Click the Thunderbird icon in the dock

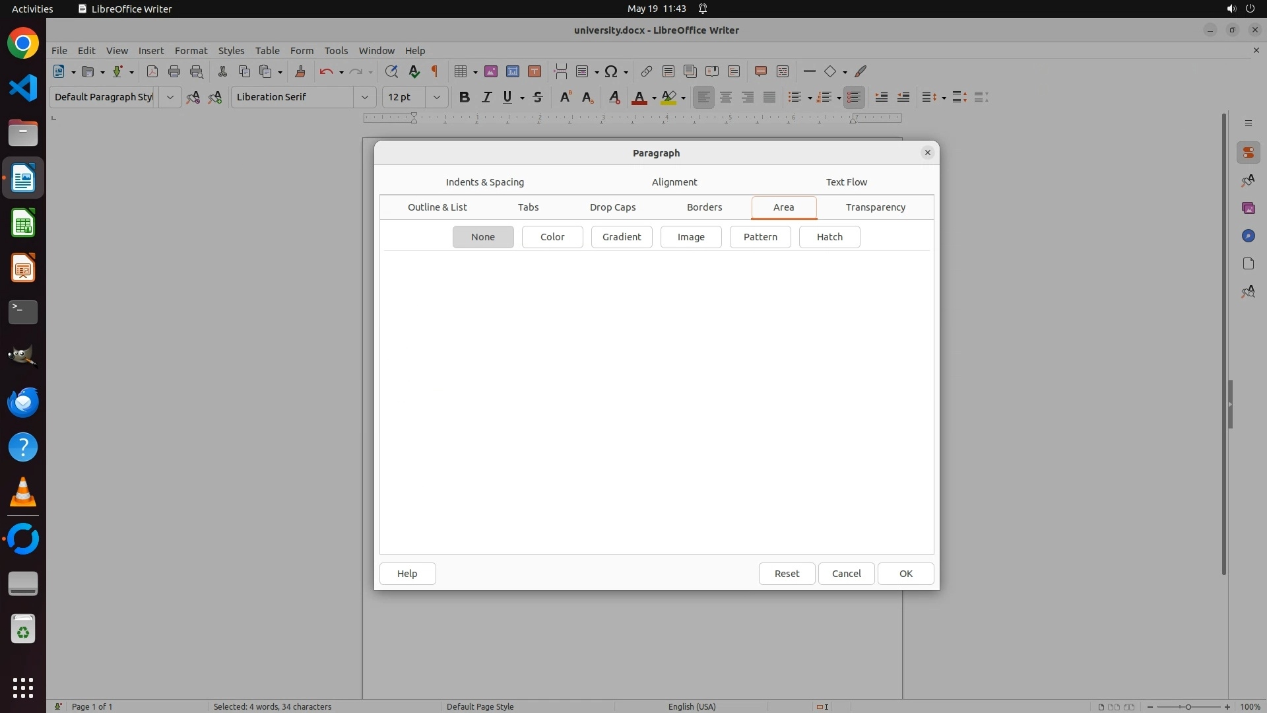pos(23,402)
